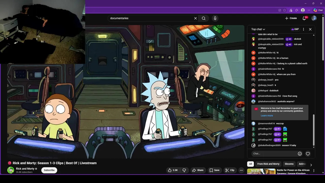Show more filter chips with the arrow
This screenshot has height=183, width=325.
click(x=311, y=165)
